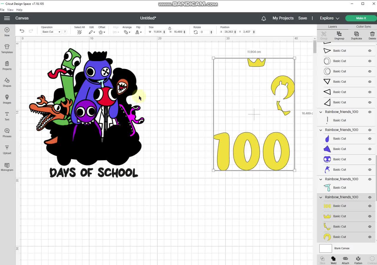Click Duplicate in the Layers panel

[356, 36]
